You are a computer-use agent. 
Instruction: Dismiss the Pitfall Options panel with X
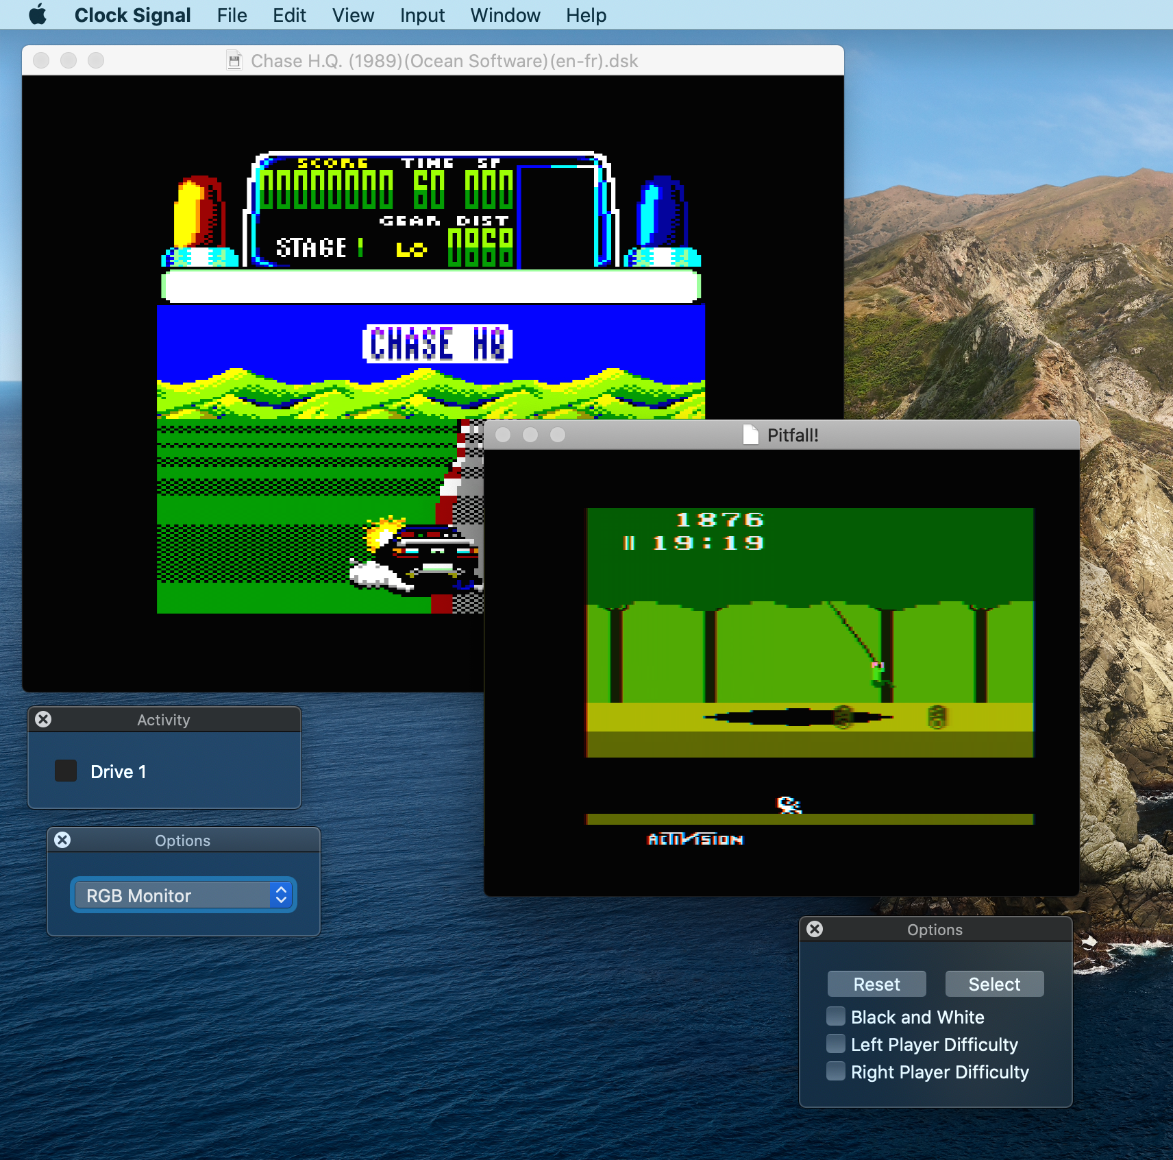click(815, 929)
